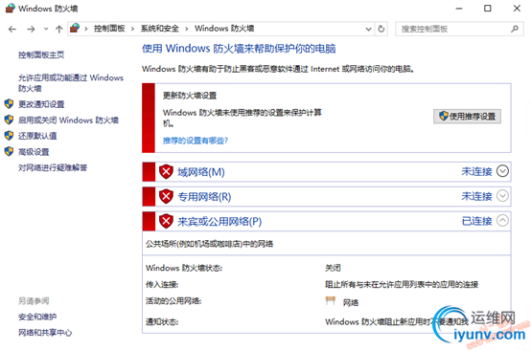Select 控制面板 in the breadcrumb path
This screenshot has width=531, height=350.
coord(109,29)
